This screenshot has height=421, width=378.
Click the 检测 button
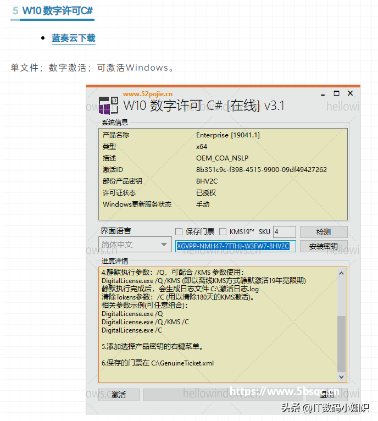[324, 232]
